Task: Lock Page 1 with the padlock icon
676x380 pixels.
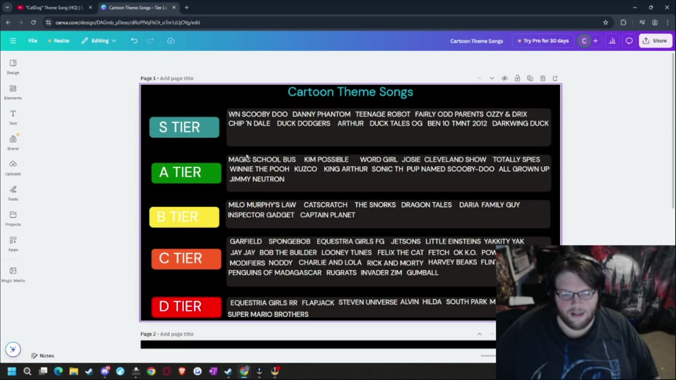Action: tap(517, 78)
